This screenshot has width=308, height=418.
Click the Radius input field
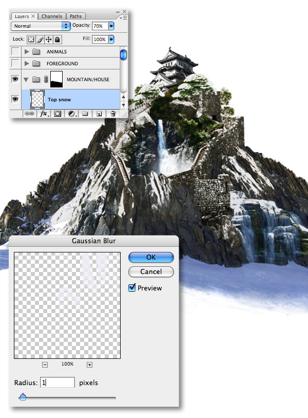(57, 383)
